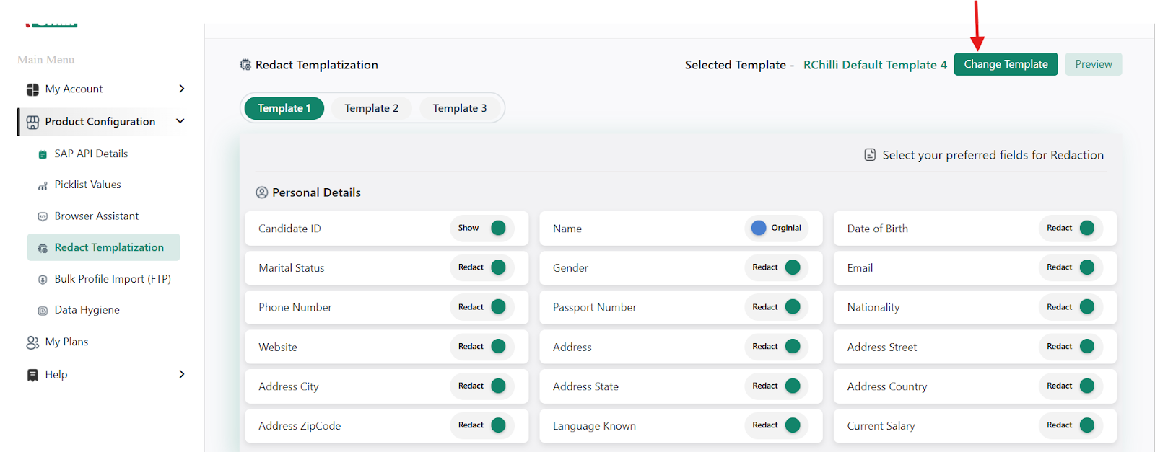Expand the Help submenu arrow

pos(181,374)
